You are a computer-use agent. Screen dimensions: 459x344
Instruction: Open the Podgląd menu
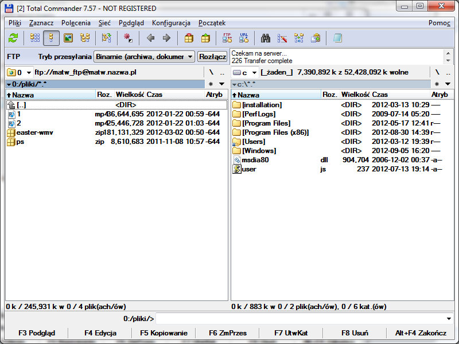[x=131, y=23]
